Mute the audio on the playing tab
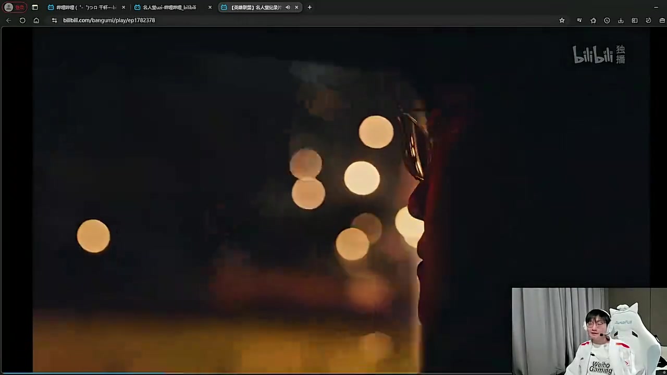667x375 pixels. pyautogui.click(x=288, y=7)
